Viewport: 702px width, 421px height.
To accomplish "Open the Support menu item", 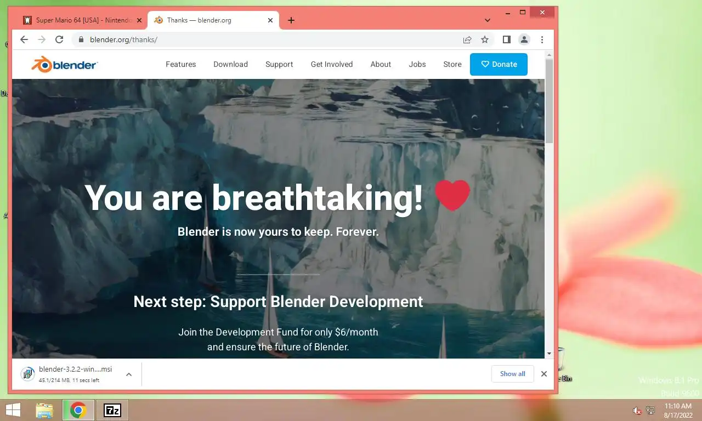I will [279, 64].
